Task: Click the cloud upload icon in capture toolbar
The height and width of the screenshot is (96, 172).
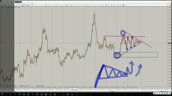Action: (x=155, y=93)
